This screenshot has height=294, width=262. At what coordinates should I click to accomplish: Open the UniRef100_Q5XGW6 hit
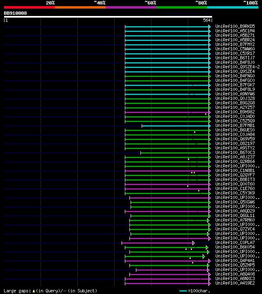[235, 202]
